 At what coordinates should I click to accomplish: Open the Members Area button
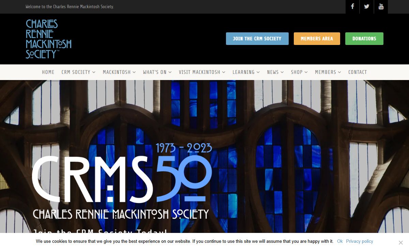coord(317,39)
